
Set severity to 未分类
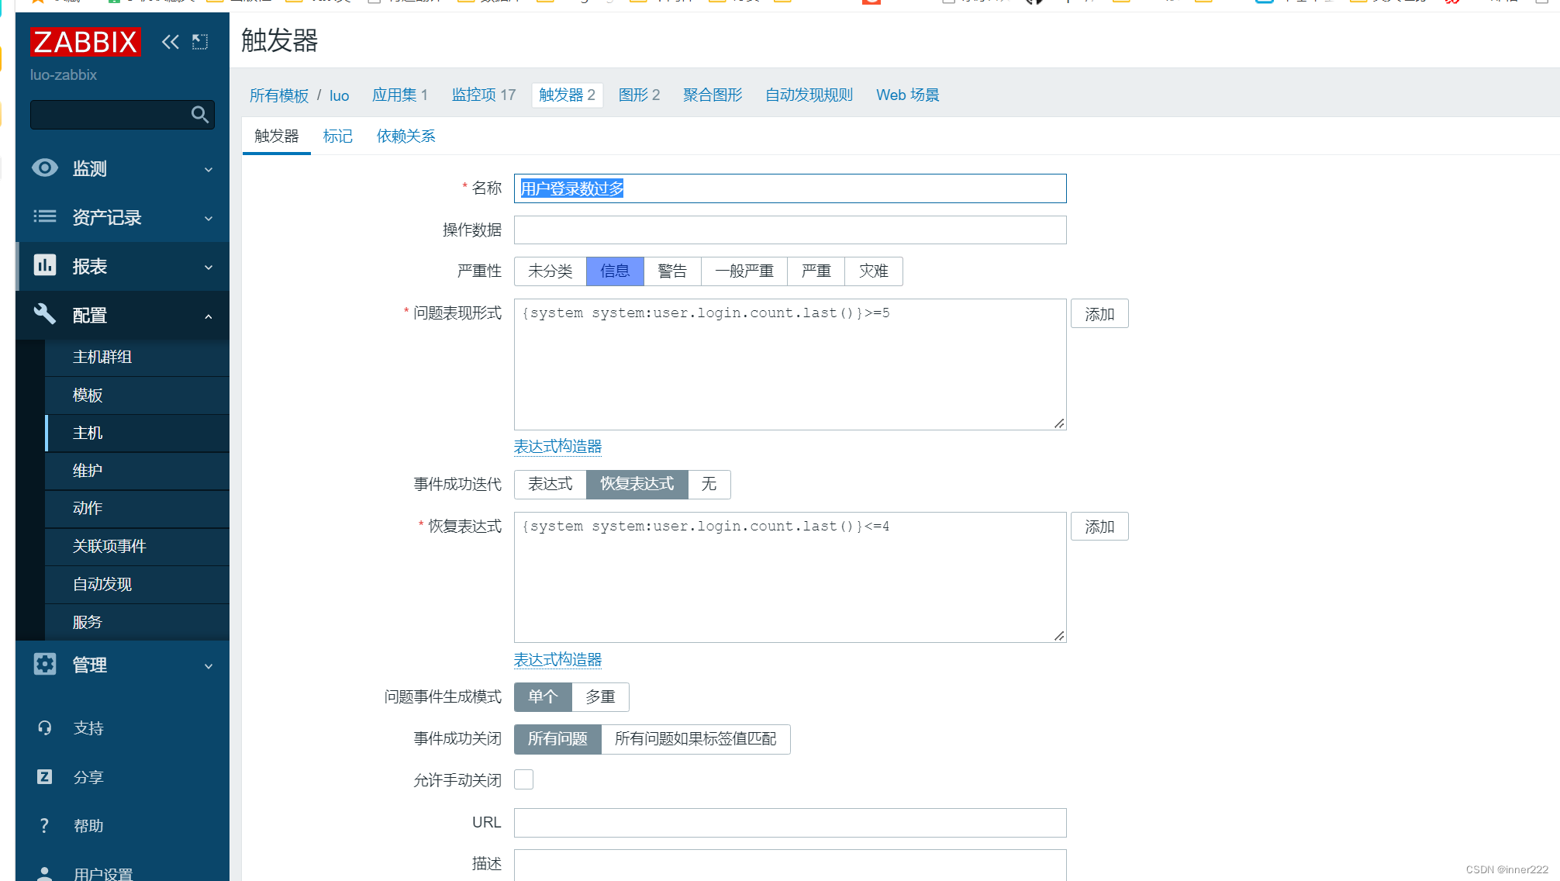(550, 271)
